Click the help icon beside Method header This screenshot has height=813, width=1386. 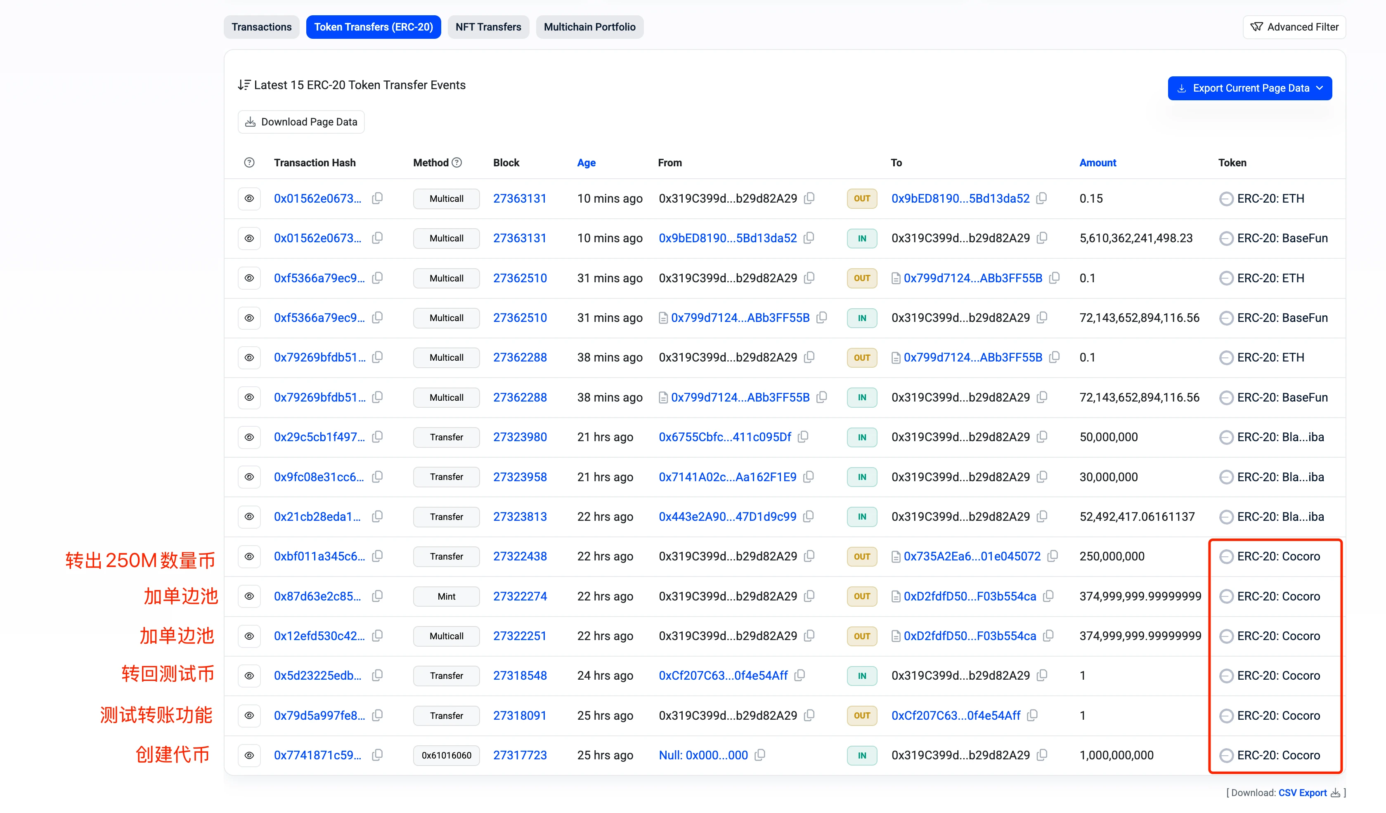click(x=456, y=162)
